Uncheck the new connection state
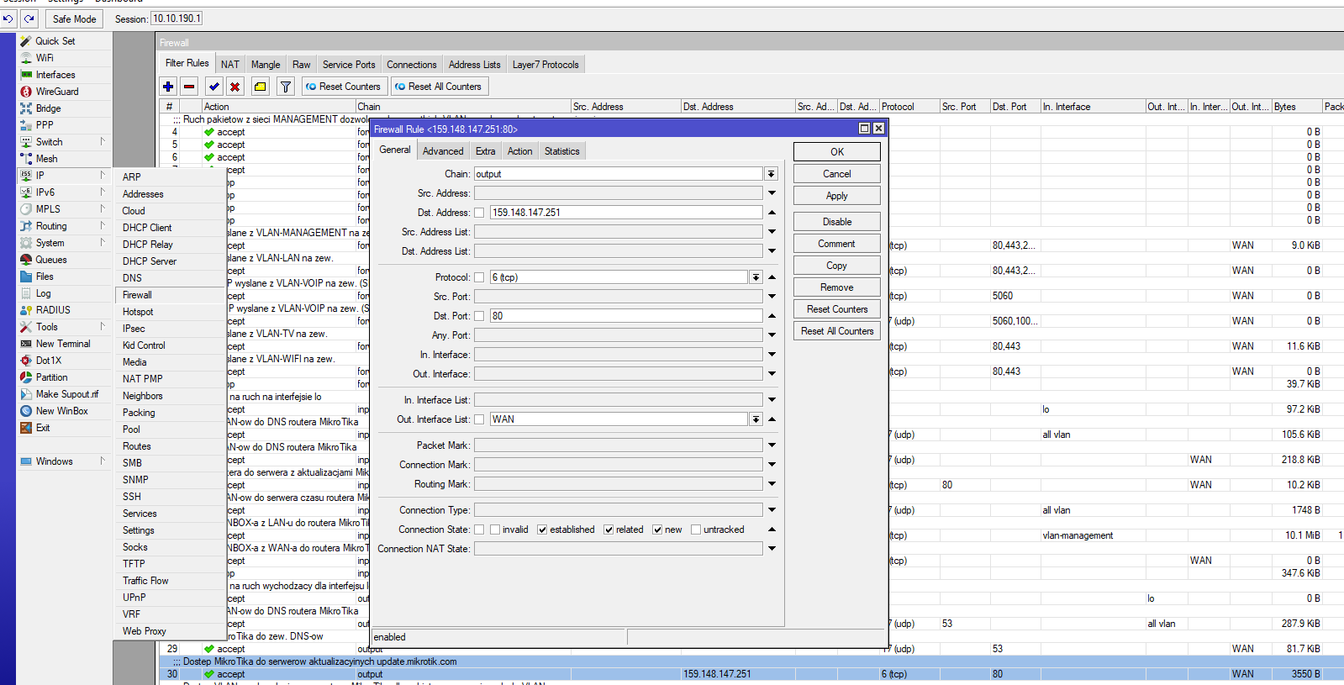 pyautogui.click(x=657, y=530)
